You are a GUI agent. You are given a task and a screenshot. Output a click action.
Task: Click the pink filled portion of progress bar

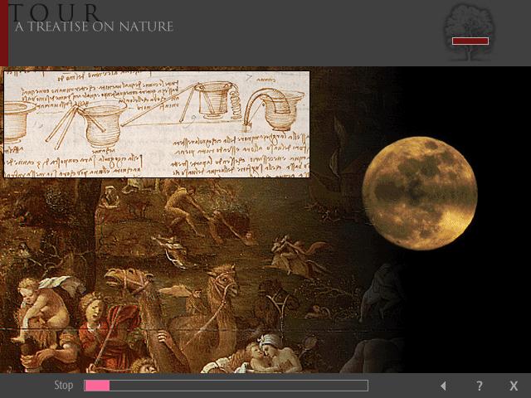pos(97,386)
